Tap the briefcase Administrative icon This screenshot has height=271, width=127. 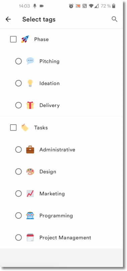click(x=30, y=150)
